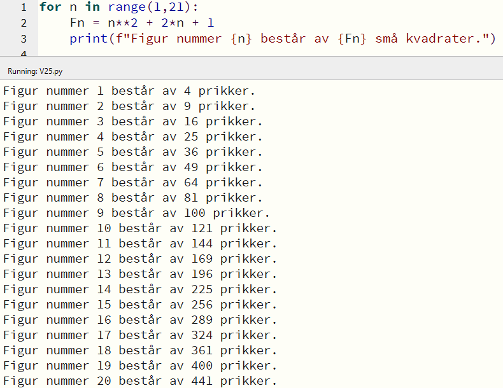Click line number 2 in the gutter

[24, 24]
